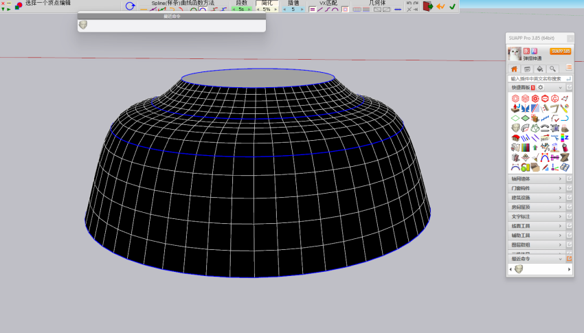Click the orange SUAPP 3.85 button
The width and height of the screenshot is (584, 333).
click(x=561, y=51)
